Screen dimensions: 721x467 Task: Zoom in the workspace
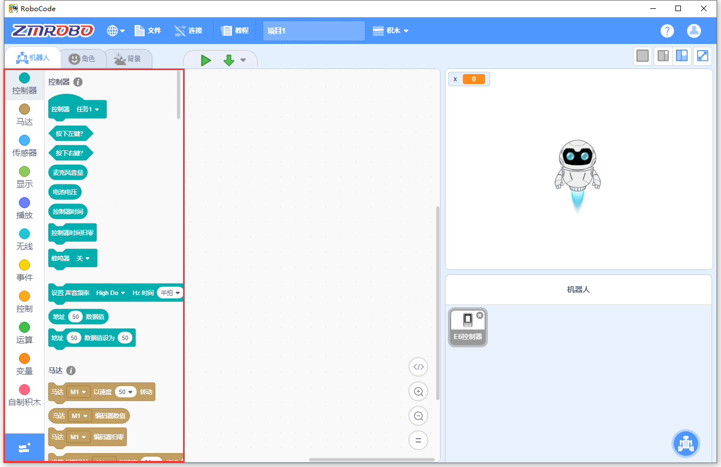point(418,391)
